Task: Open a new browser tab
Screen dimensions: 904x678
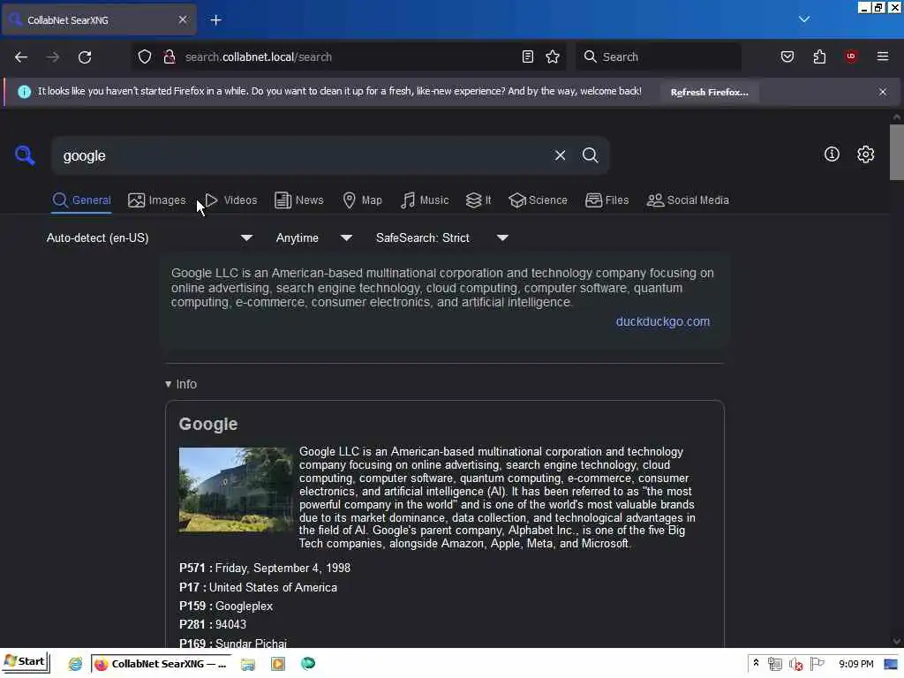Action: pyautogui.click(x=215, y=20)
